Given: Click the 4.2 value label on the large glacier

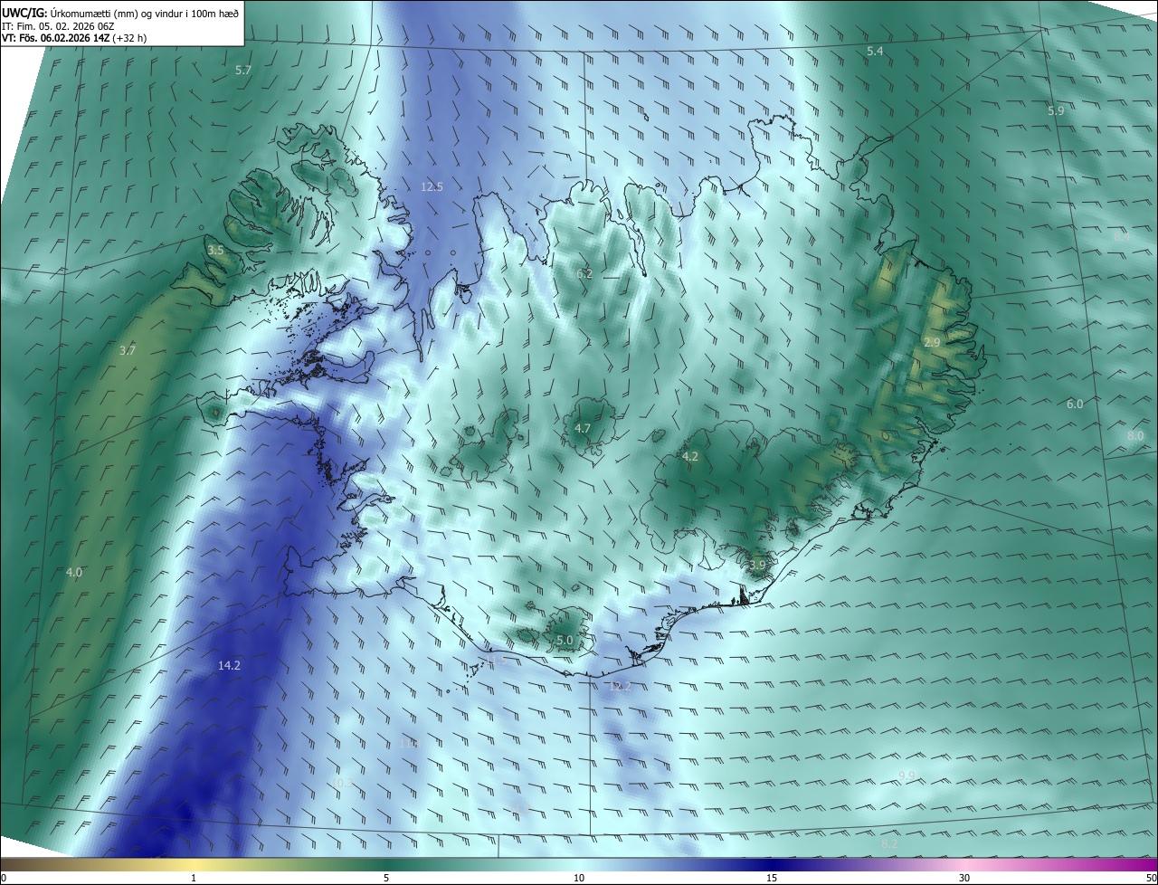Looking at the screenshot, I should pyautogui.click(x=690, y=456).
